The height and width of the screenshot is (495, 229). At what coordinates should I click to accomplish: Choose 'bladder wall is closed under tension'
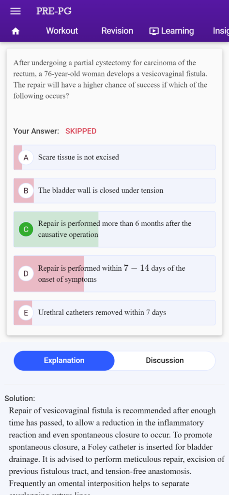[x=114, y=190]
